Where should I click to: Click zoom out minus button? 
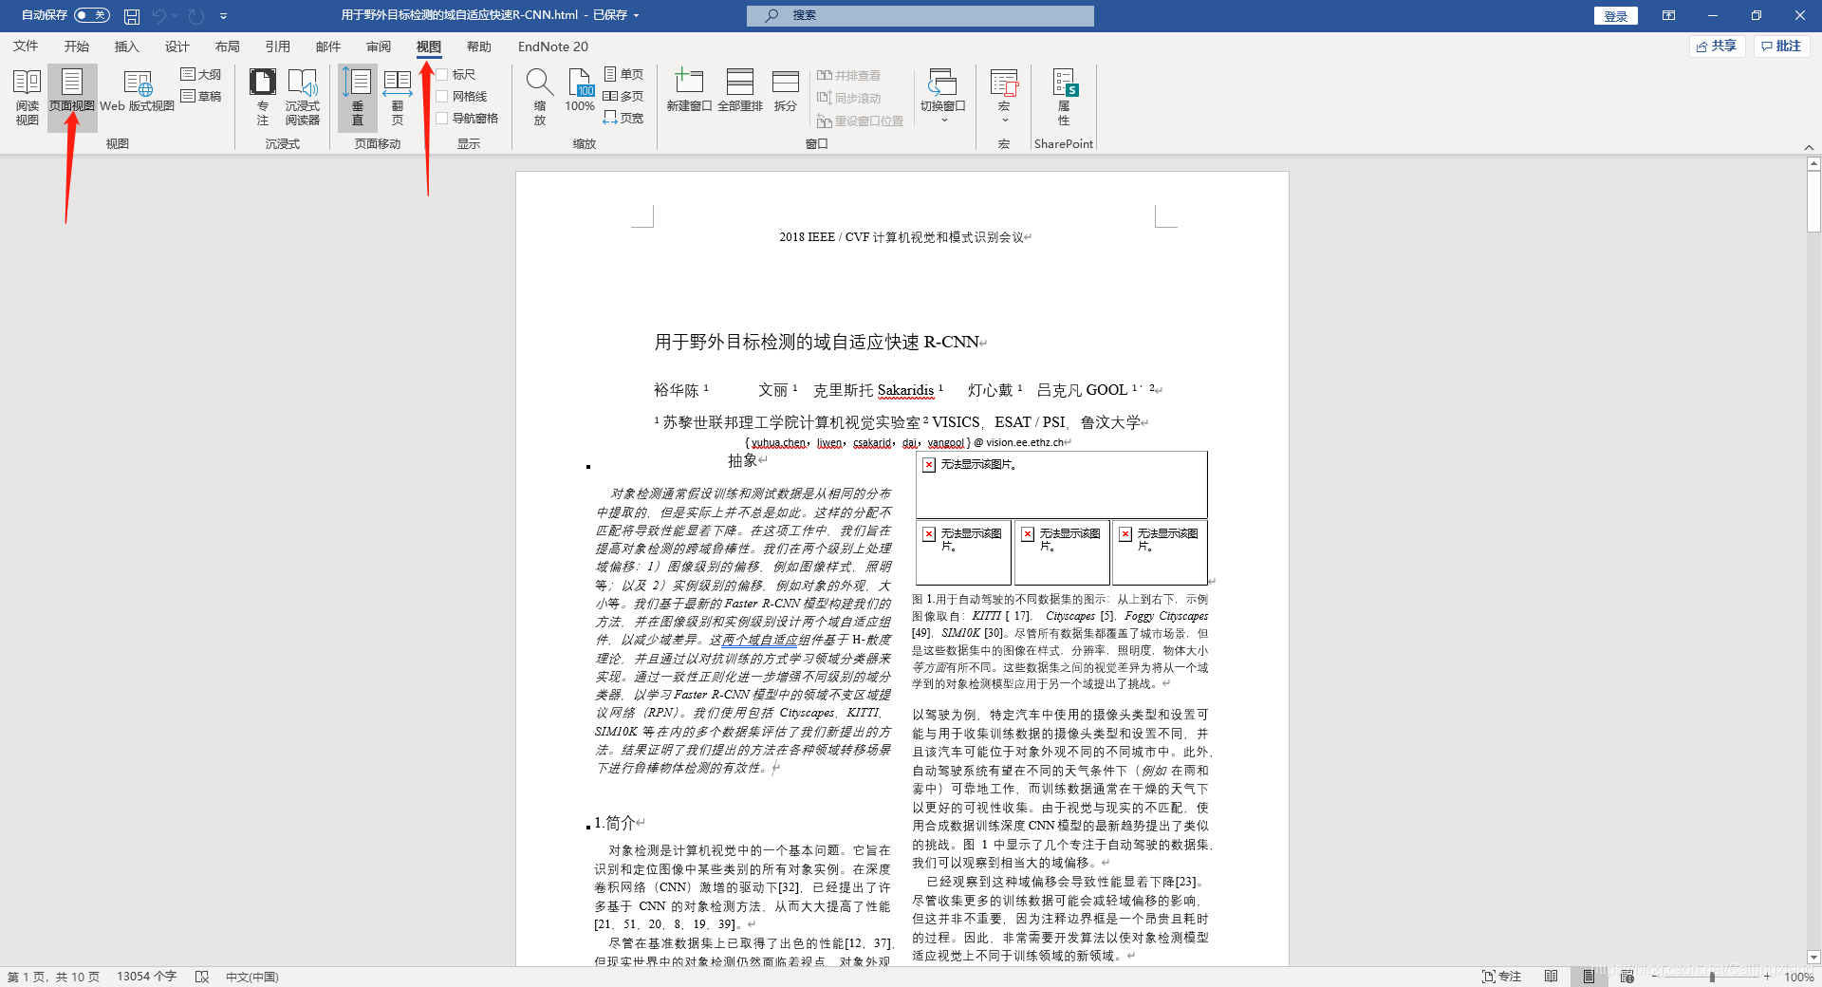[1654, 977]
